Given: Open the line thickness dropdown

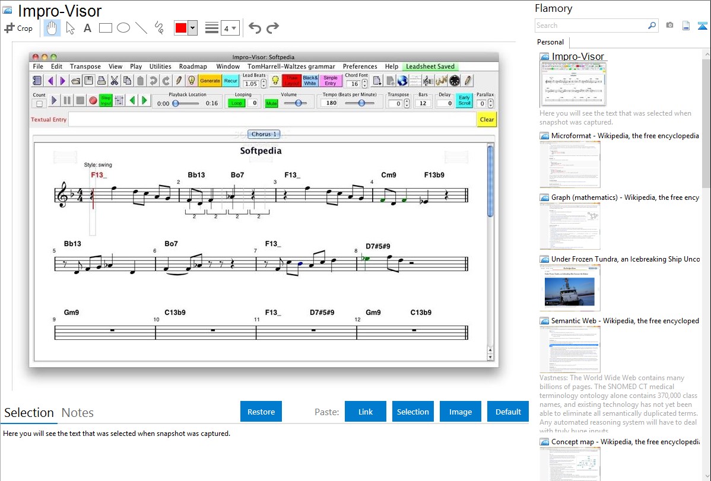Looking at the screenshot, I should pos(230,28).
